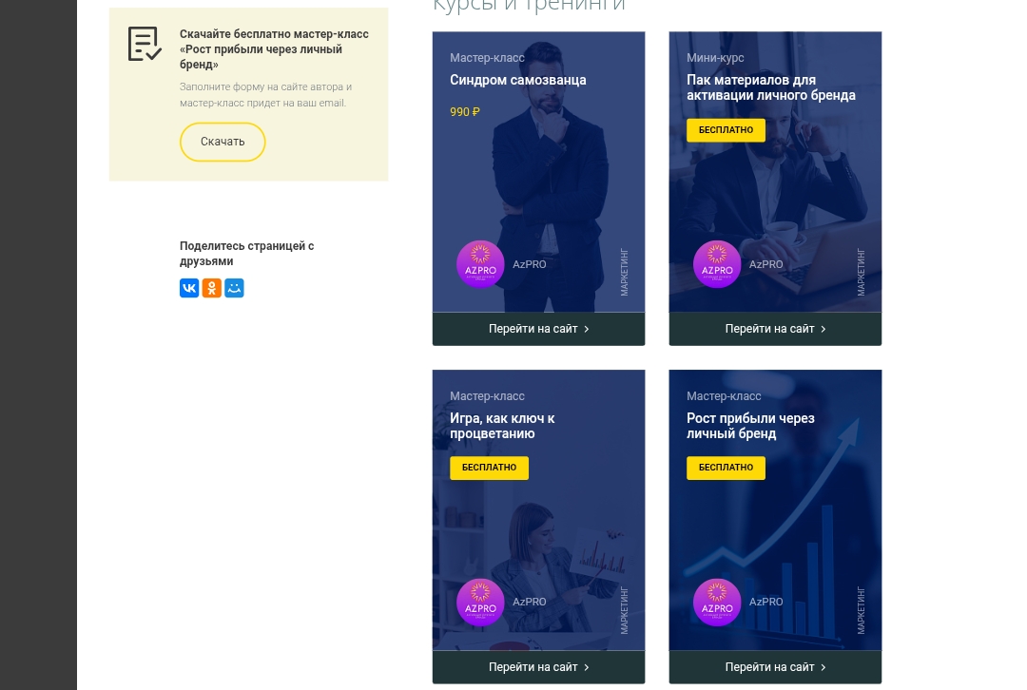Share the page via Odnoklassniki icon
1027x690 pixels.
(x=212, y=288)
